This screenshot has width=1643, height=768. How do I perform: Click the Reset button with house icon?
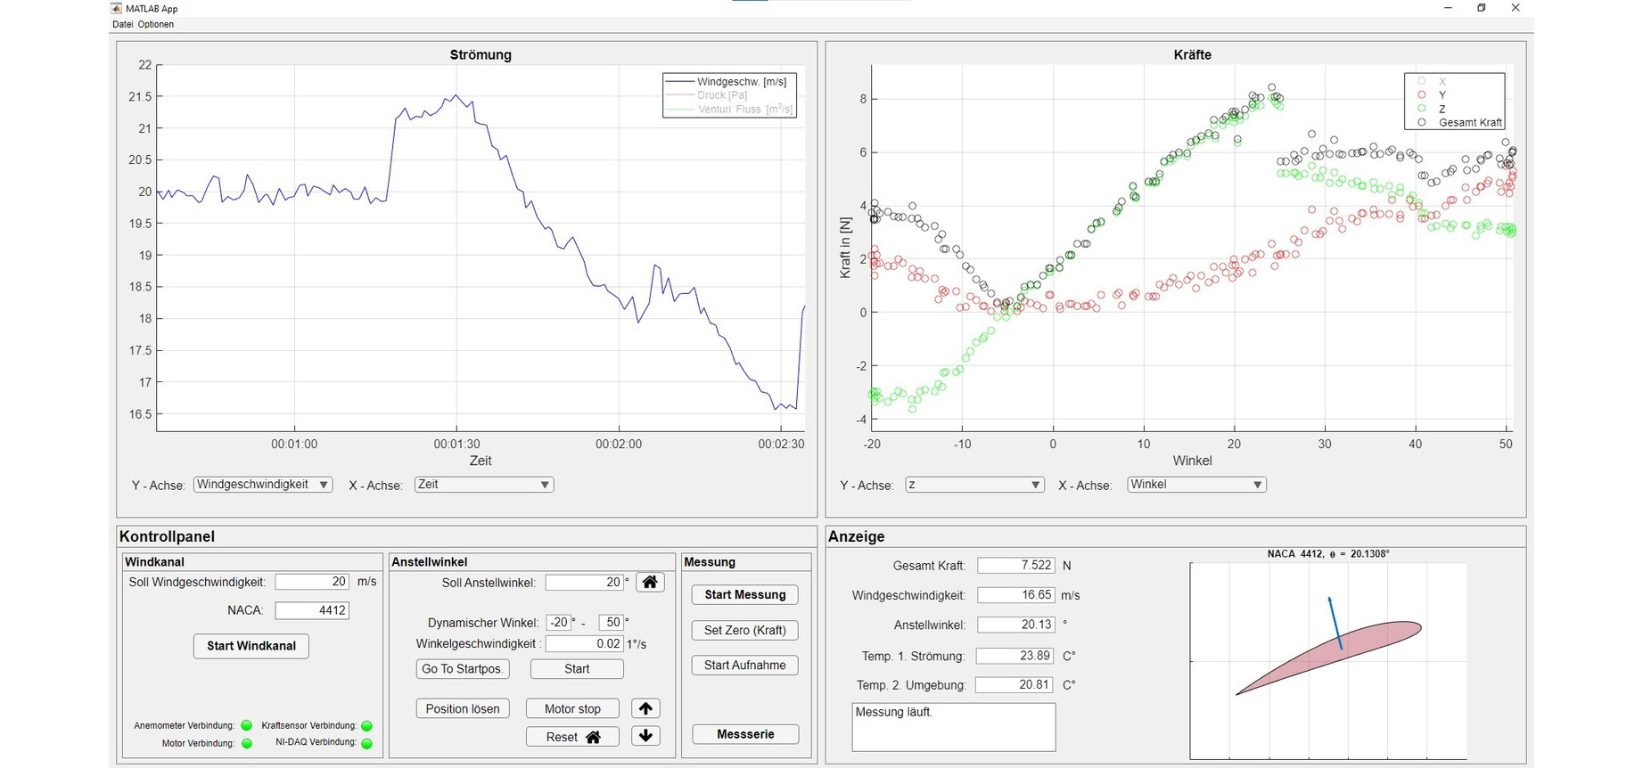click(x=573, y=737)
